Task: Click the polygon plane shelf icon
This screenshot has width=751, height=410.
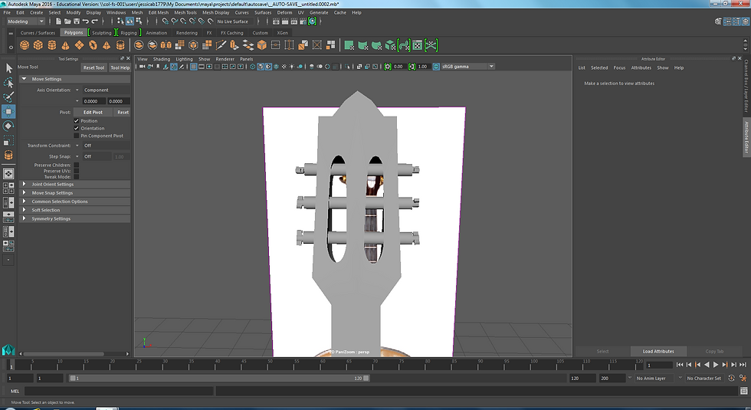Action: pyautogui.click(x=79, y=45)
